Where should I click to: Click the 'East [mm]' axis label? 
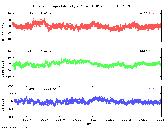[3, 69]
